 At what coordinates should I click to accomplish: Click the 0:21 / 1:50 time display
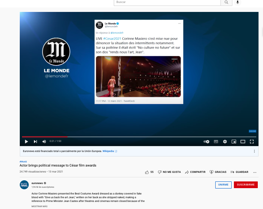pyautogui.click(x=55, y=141)
